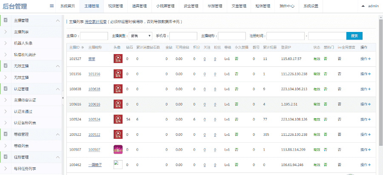
Task: Click the hamburger menu icon beside 后台管理
Action: point(51,6)
